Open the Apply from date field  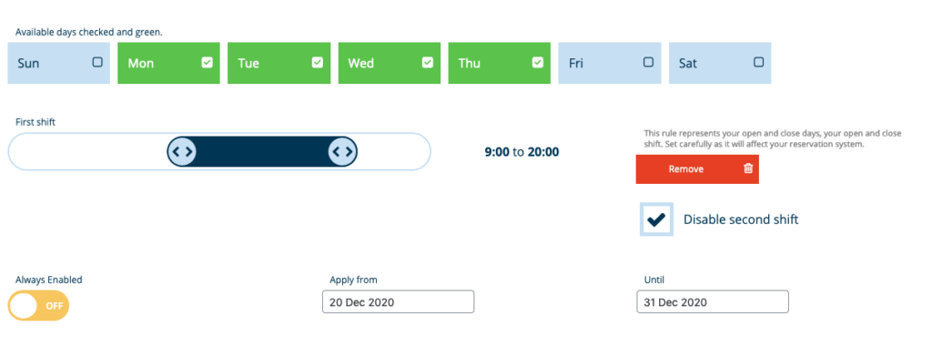399,301
